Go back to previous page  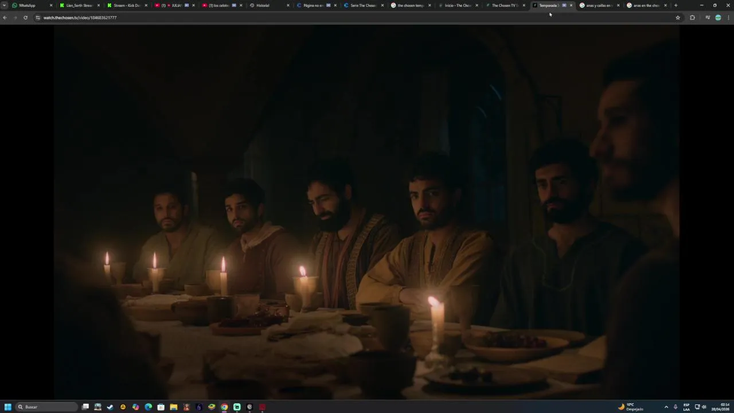[x=5, y=18]
